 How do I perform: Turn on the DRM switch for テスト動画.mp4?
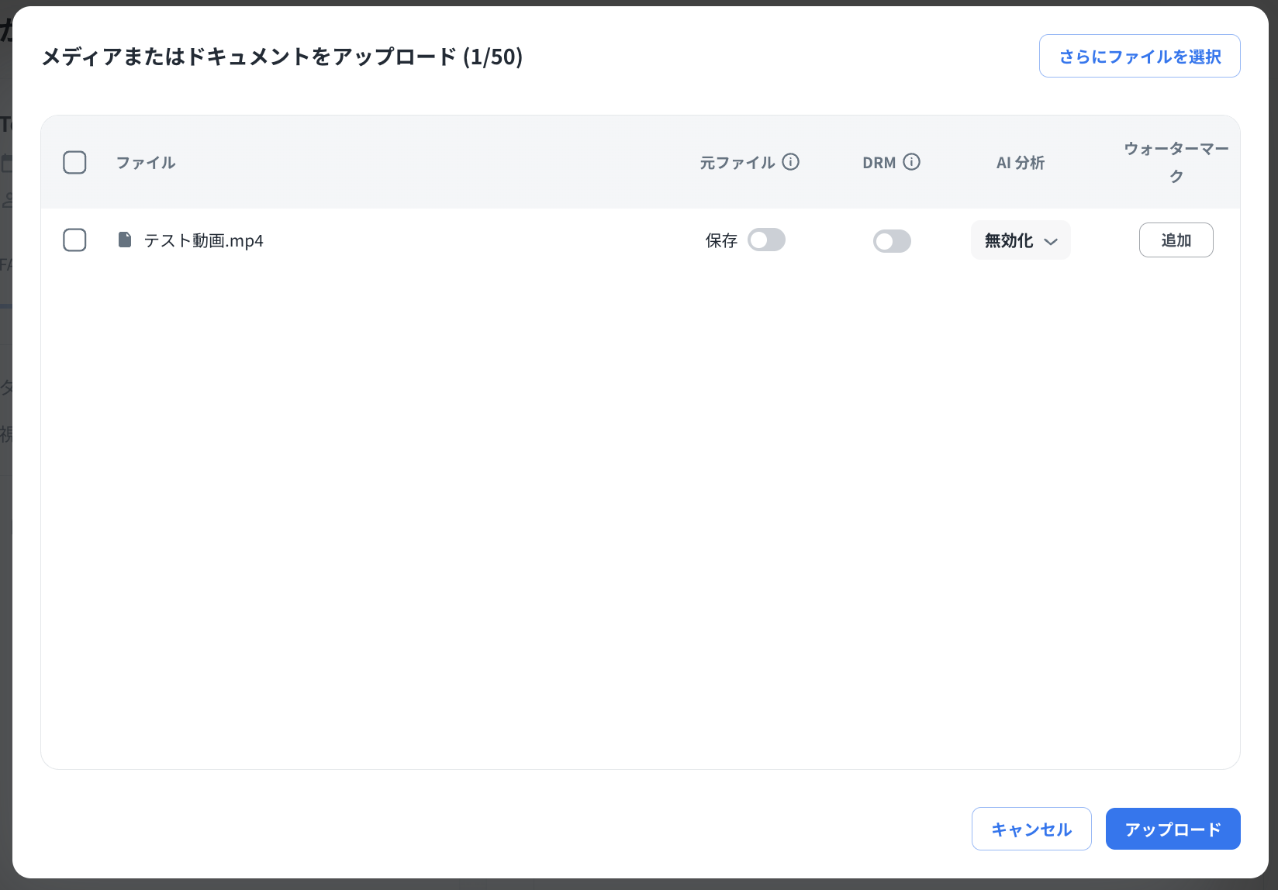click(892, 241)
